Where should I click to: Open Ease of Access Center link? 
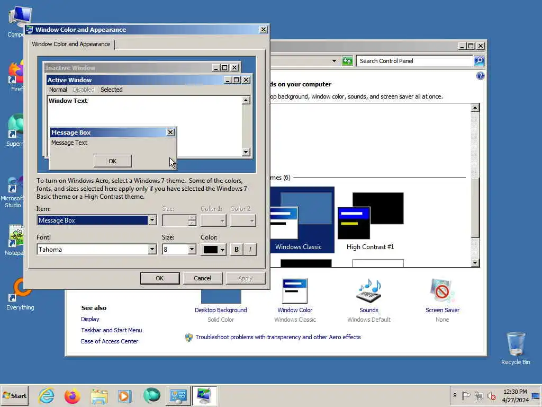pyautogui.click(x=109, y=341)
